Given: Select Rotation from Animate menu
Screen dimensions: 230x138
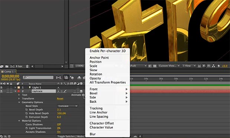Looking at the screenshot, I should coord(107,74).
